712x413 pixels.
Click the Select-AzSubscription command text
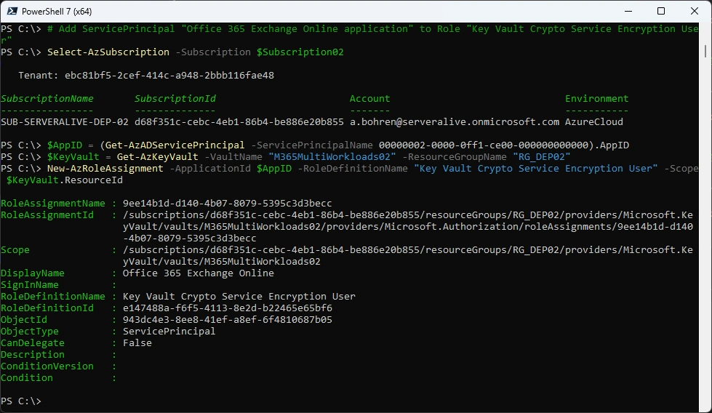coord(108,52)
